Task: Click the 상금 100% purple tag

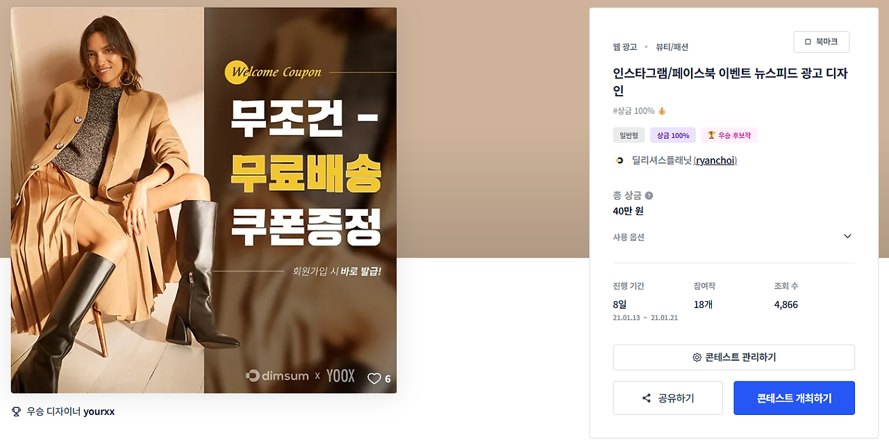Action: point(673,135)
